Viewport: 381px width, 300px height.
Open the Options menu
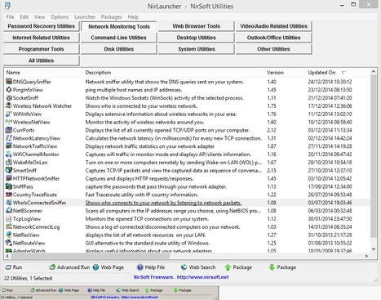coord(60,17)
